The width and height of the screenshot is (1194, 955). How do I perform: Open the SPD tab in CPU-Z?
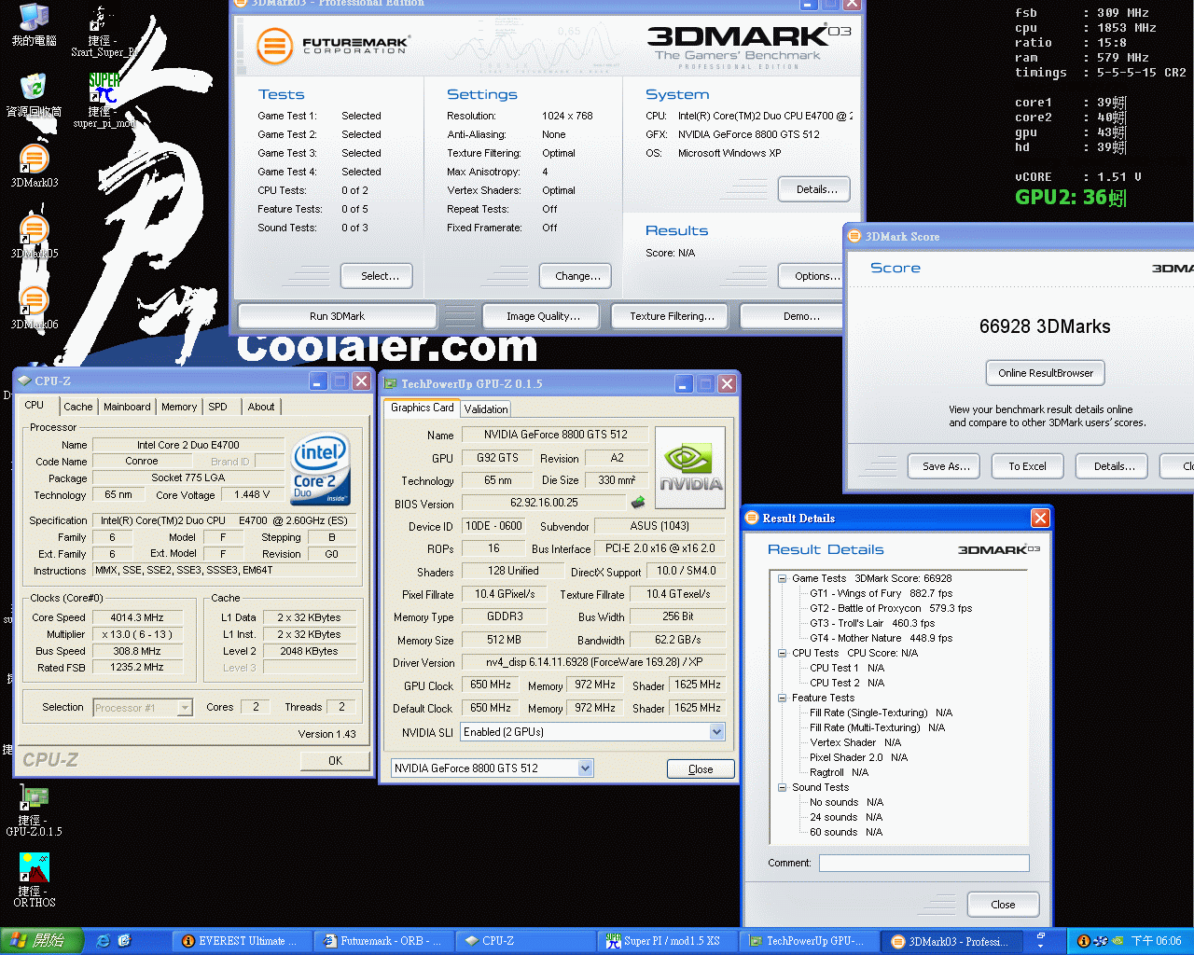tap(217, 407)
